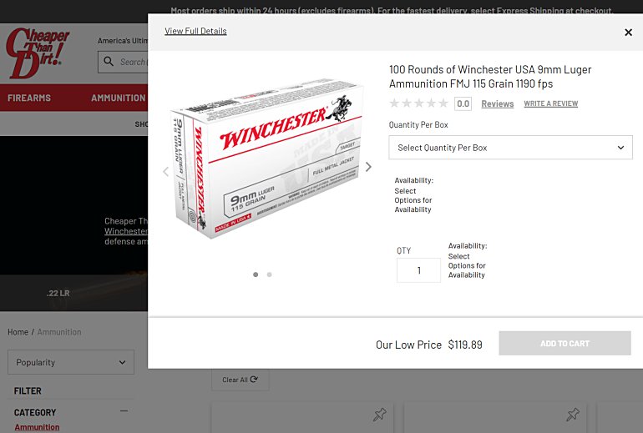The height and width of the screenshot is (433, 643).
Task: Click the Clear All filters button
Action: pyautogui.click(x=240, y=380)
